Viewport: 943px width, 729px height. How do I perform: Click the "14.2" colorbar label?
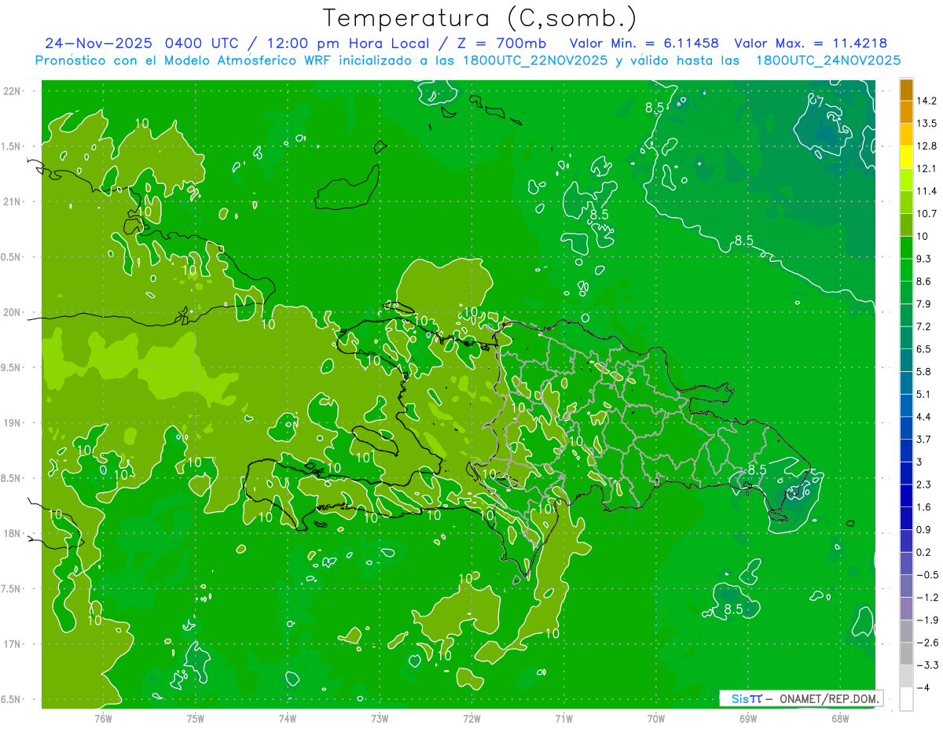tap(926, 101)
